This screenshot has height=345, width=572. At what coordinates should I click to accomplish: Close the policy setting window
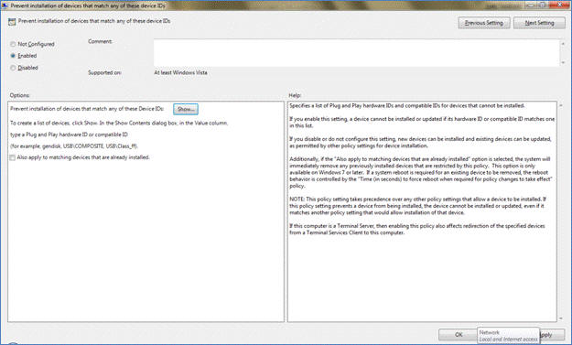558,5
